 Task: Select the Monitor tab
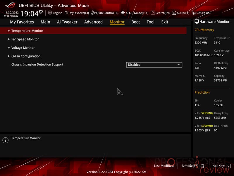click(x=117, y=22)
